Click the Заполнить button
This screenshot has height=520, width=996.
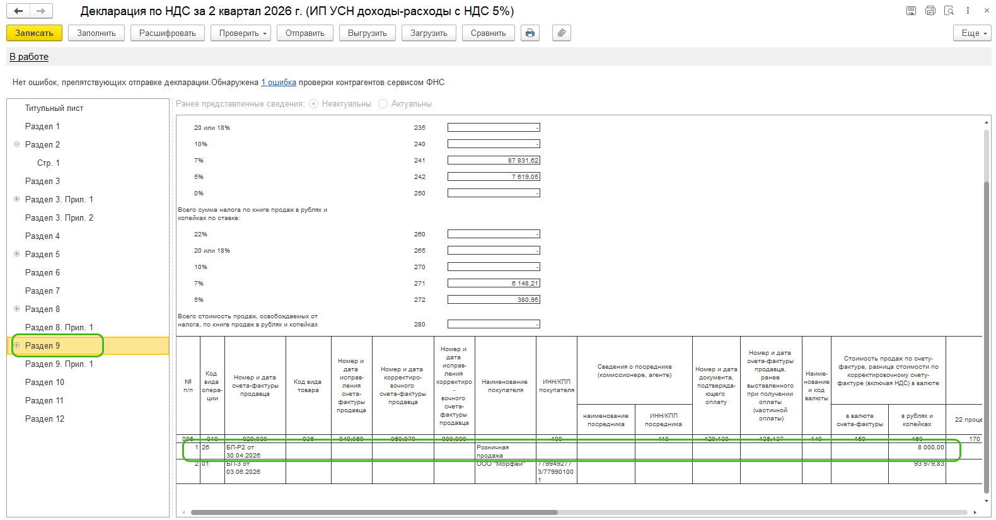96,33
